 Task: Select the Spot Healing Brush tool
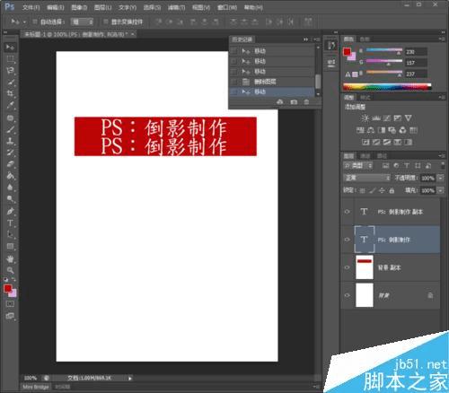pos(10,118)
